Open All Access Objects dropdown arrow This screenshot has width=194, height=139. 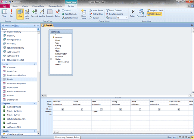click(35, 25)
